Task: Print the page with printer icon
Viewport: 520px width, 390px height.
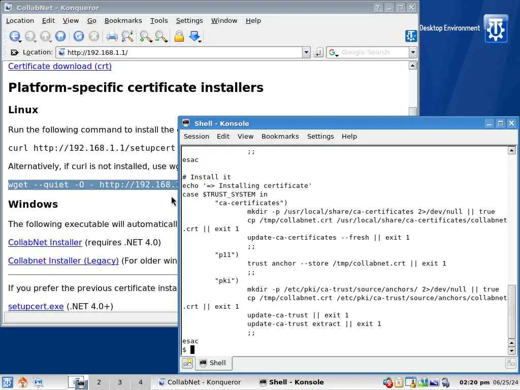Action: tap(112, 36)
